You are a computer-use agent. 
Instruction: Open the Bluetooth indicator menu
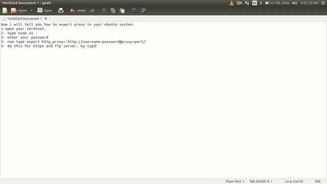261,3
